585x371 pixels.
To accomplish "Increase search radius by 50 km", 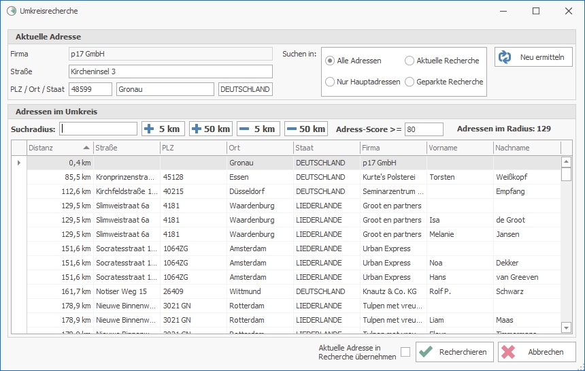I will coord(211,129).
